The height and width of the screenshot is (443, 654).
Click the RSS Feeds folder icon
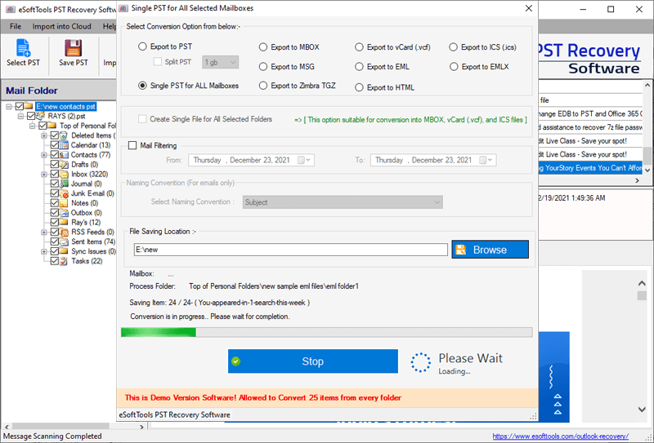coord(64,232)
